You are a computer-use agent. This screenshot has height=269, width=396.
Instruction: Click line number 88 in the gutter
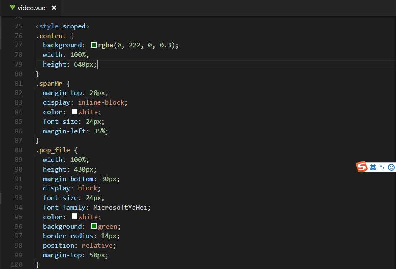click(x=18, y=150)
